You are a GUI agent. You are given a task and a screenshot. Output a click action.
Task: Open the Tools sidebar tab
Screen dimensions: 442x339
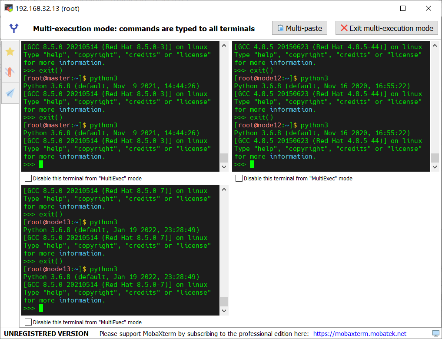click(x=10, y=72)
